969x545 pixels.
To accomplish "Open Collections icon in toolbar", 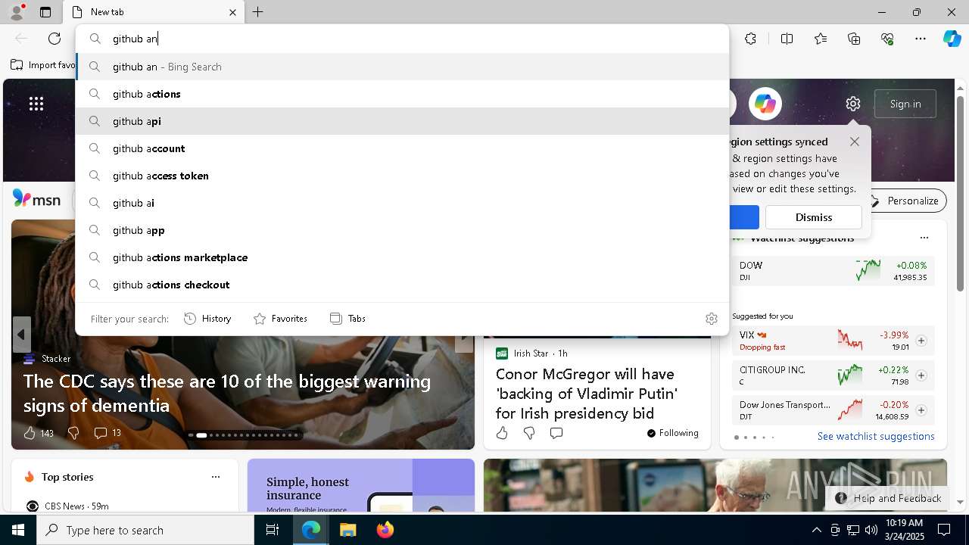I will 854,39.
